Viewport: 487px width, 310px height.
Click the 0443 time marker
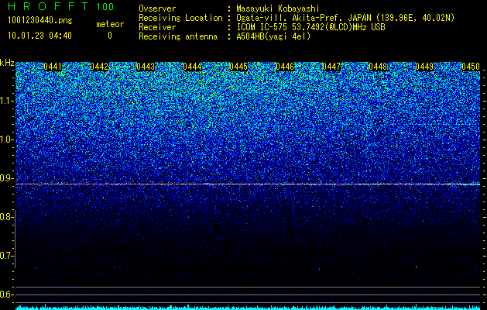coord(146,67)
